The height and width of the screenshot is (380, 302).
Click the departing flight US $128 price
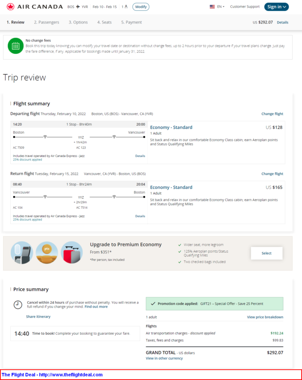[274, 127]
